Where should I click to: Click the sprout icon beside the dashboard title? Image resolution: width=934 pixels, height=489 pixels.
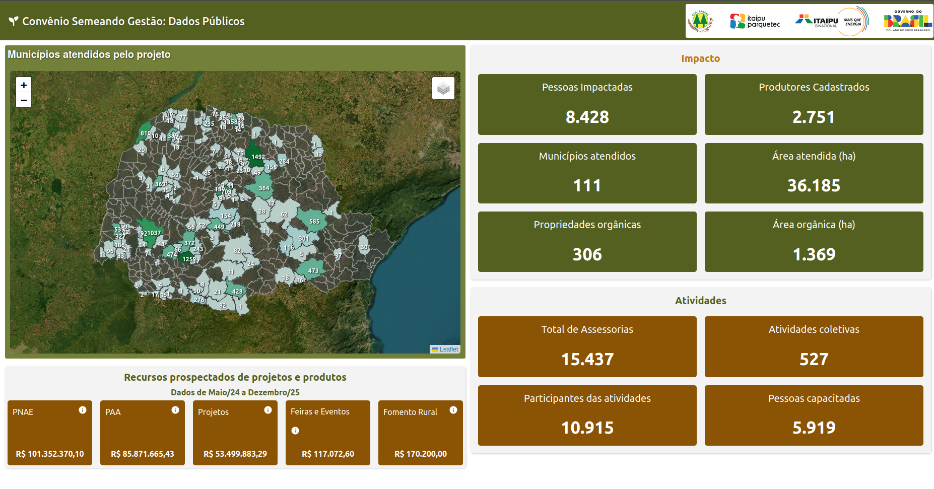click(14, 21)
